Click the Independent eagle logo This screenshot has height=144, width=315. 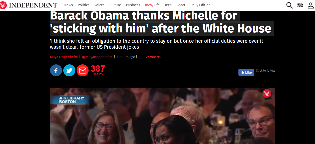point(4,5)
